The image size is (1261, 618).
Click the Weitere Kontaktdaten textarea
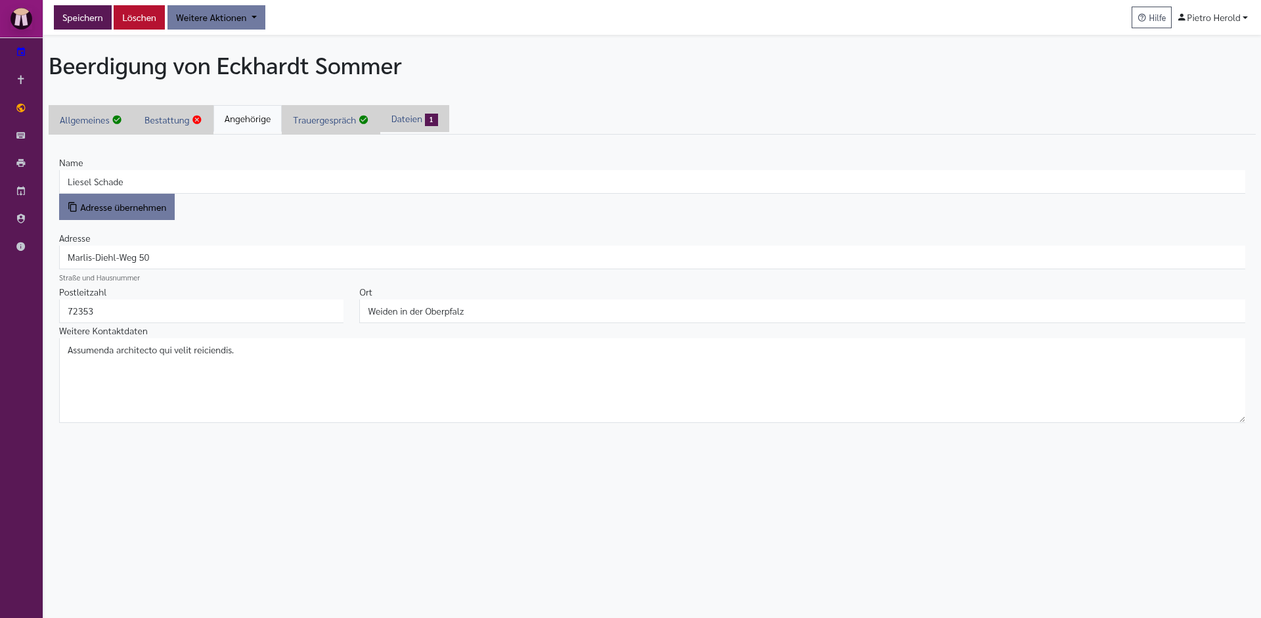[x=652, y=380]
